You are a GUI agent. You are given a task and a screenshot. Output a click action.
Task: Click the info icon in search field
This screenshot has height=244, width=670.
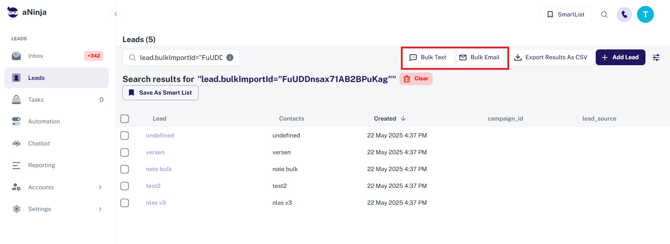pos(230,57)
